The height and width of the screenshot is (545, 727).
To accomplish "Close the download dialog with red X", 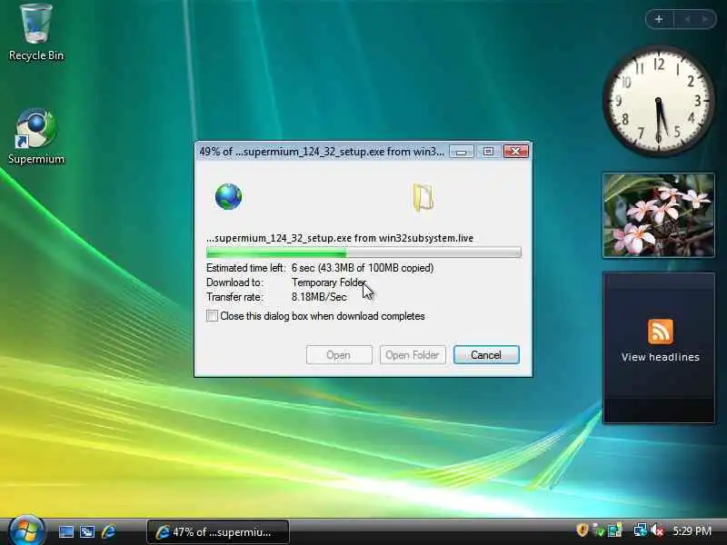I will point(515,152).
